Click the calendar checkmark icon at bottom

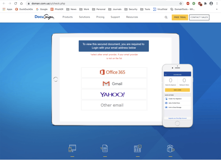(137, 149)
